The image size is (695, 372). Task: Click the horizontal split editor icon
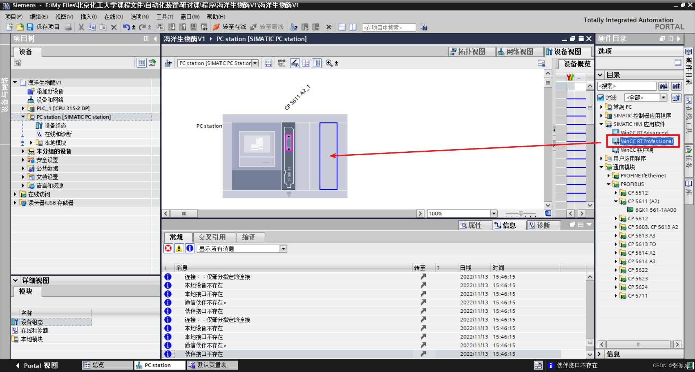point(342,27)
